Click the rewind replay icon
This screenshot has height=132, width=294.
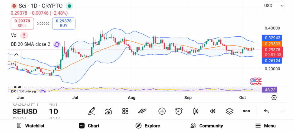(x=212, y=111)
